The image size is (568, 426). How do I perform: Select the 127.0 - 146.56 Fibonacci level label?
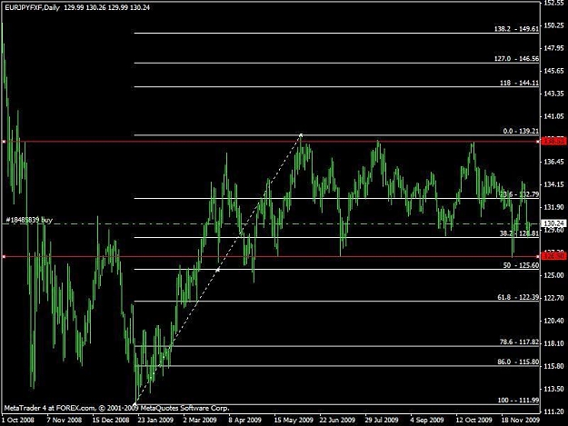[x=516, y=58]
